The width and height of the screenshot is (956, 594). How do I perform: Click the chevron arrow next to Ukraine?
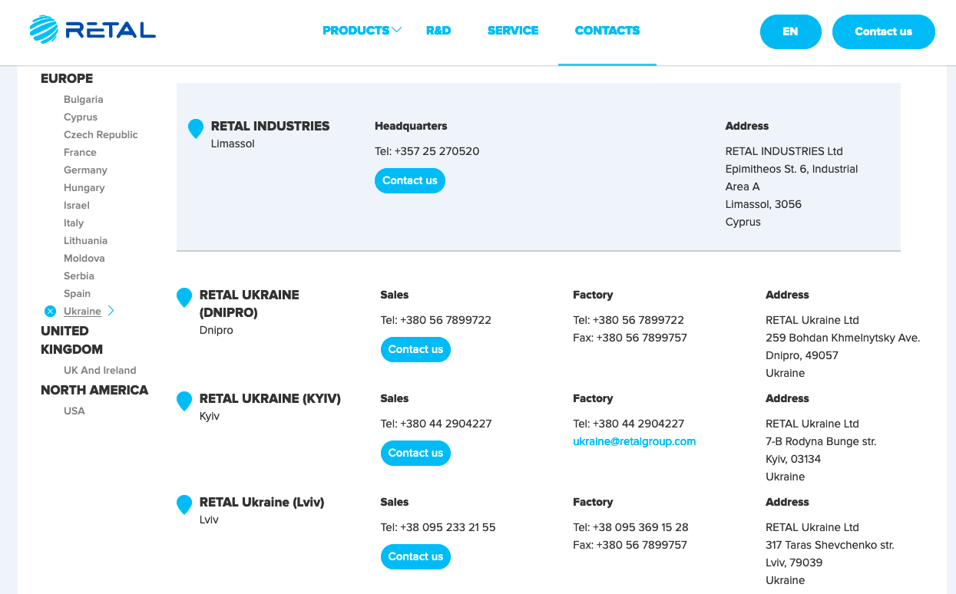tap(111, 311)
